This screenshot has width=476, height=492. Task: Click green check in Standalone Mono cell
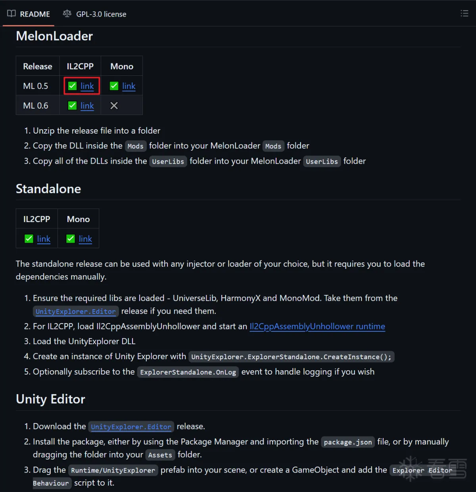71,239
